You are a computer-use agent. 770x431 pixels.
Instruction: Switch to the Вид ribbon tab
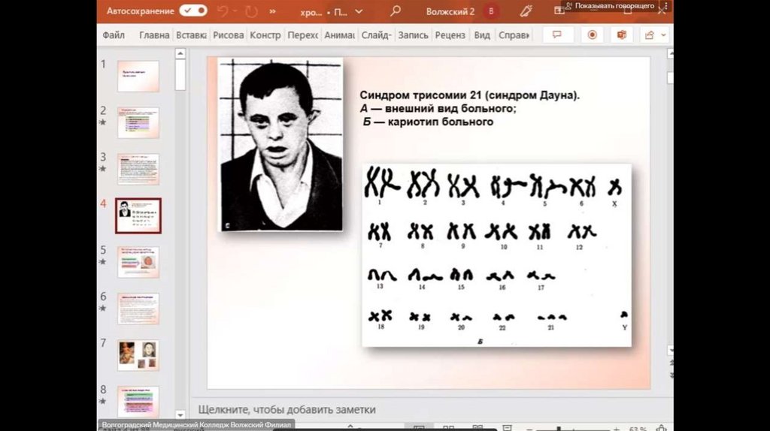point(482,35)
